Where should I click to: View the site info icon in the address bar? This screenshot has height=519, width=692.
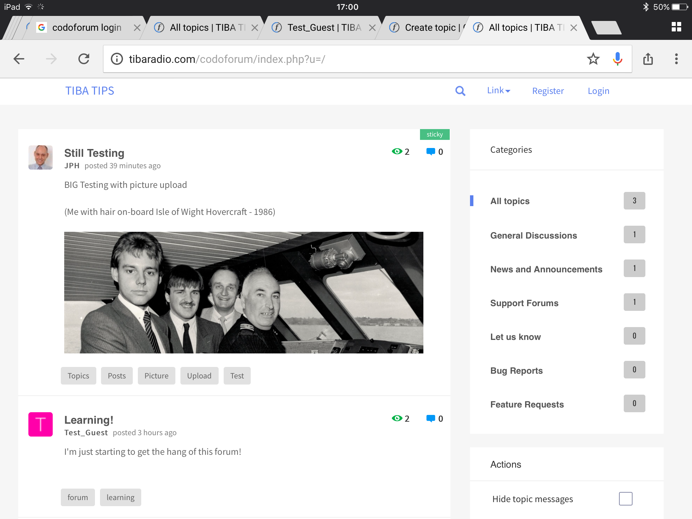click(x=117, y=59)
